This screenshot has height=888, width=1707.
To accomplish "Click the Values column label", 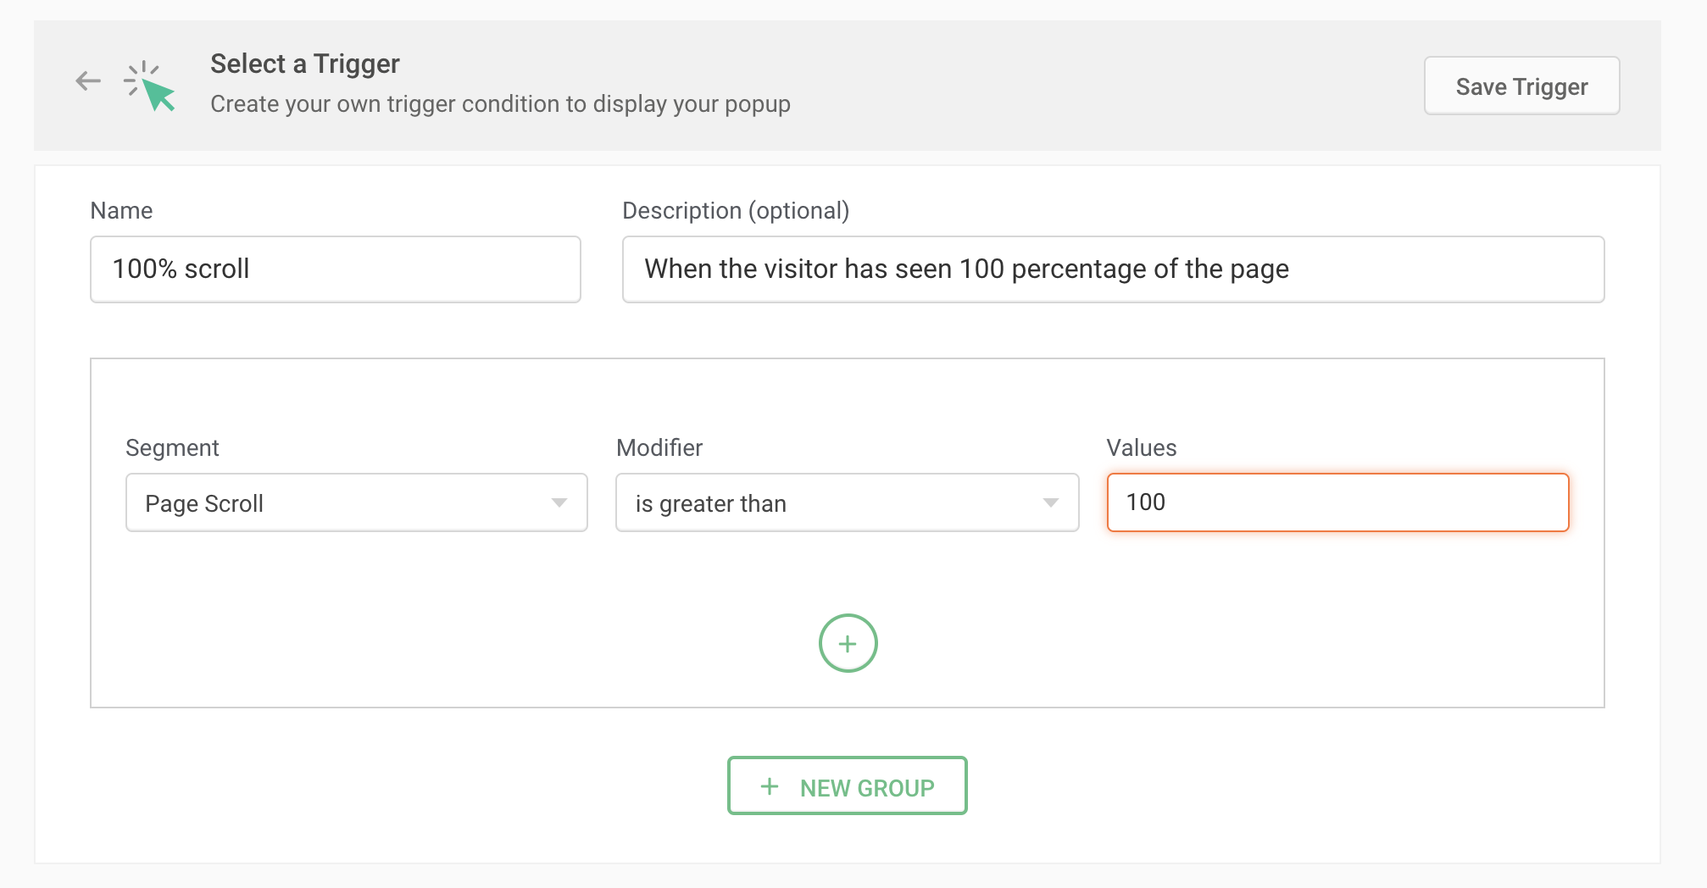I will (1141, 448).
